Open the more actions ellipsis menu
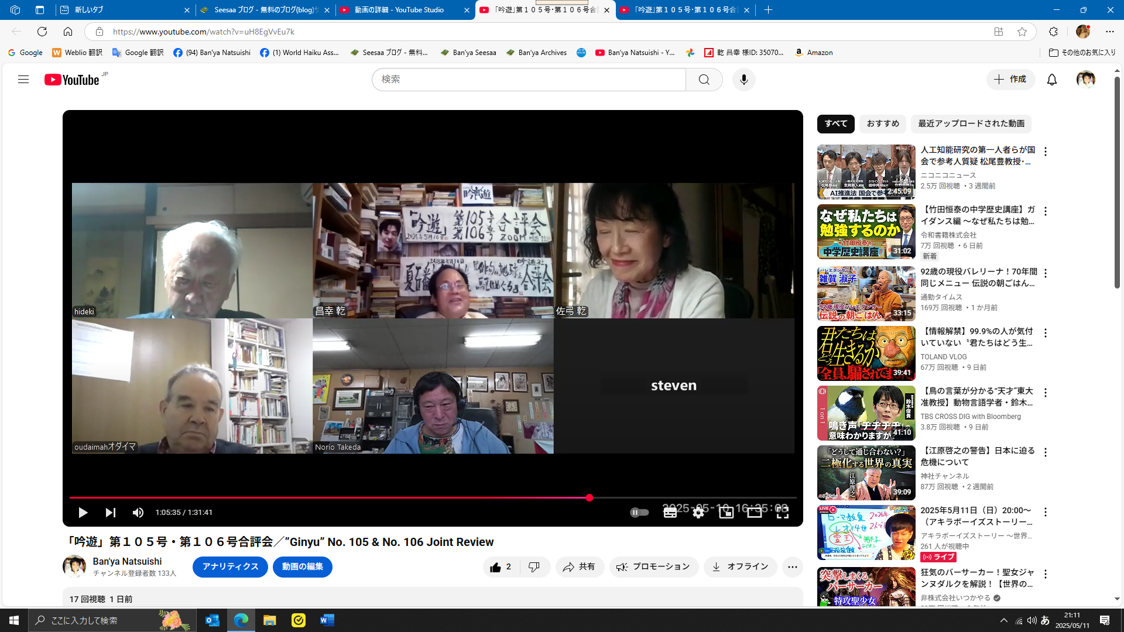Image resolution: width=1124 pixels, height=632 pixels. [x=792, y=566]
